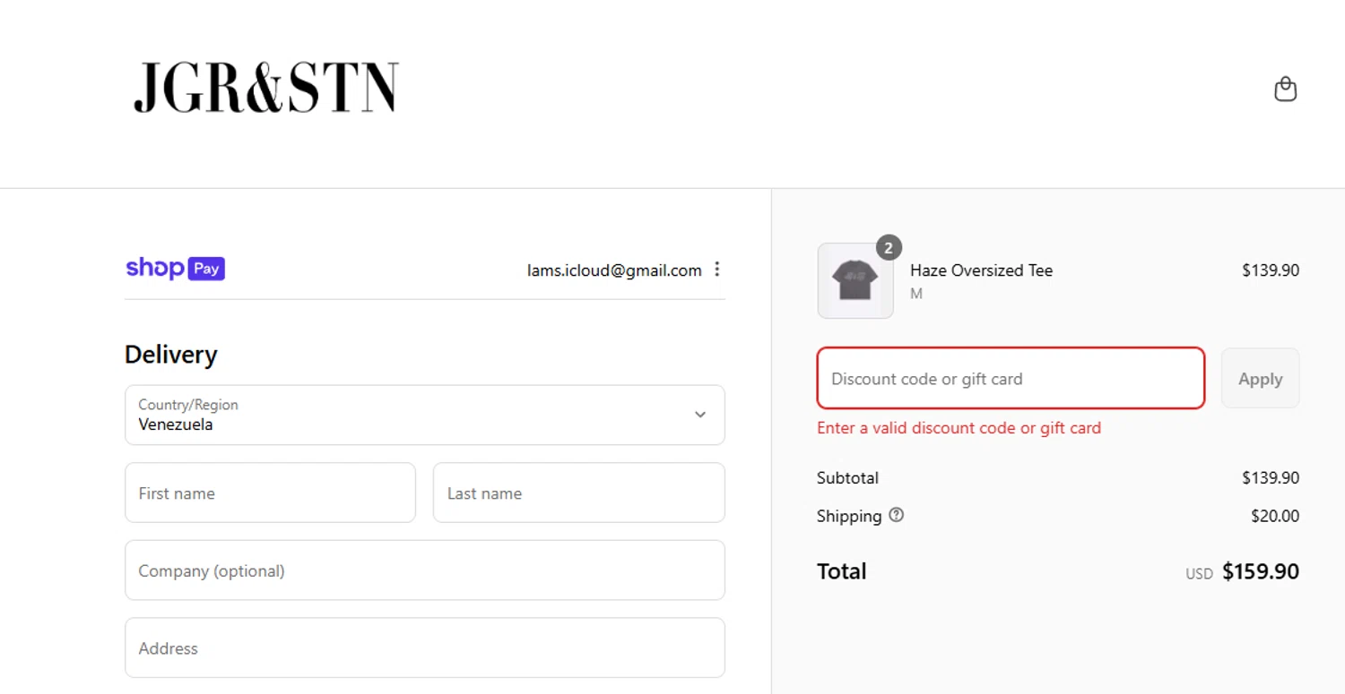Click the size M label under product
Viewport: 1345px width, 694px height.
(x=915, y=294)
